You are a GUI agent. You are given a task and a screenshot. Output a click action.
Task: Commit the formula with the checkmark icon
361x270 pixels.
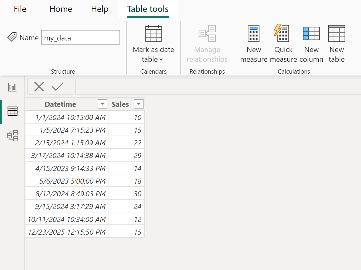point(57,87)
